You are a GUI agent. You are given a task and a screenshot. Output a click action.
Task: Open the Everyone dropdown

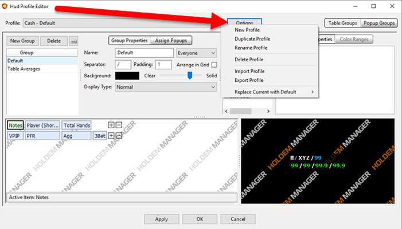point(196,53)
